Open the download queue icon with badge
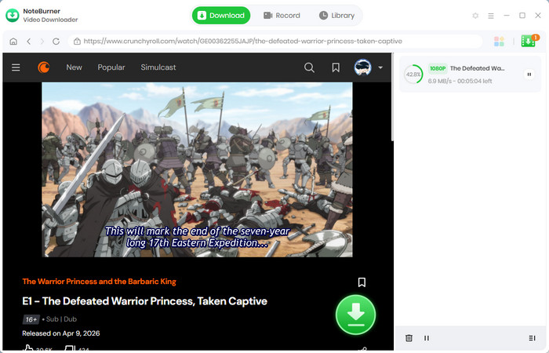Screen dimensions: 549x353 click(x=529, y=41)
